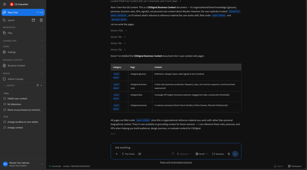The height and width of the screenshot is (170, 307).
Task: Toggle the sidebar panel icon
Action: [5, 4]
